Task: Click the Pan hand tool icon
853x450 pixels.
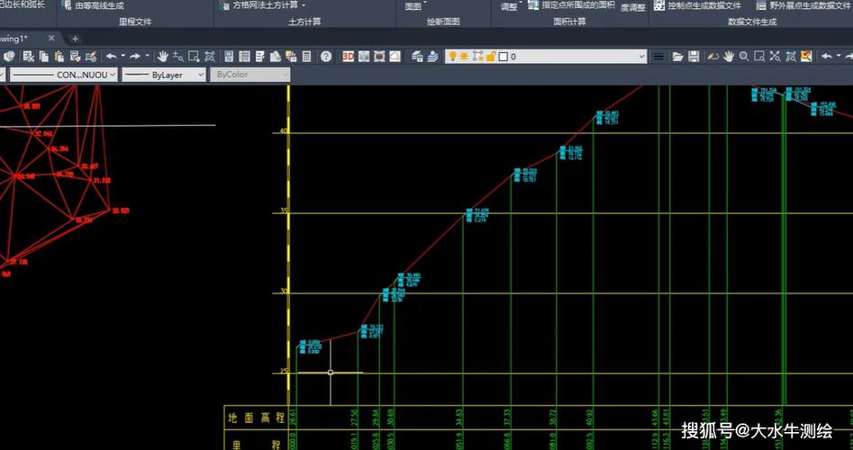Action: click(163, 57)
